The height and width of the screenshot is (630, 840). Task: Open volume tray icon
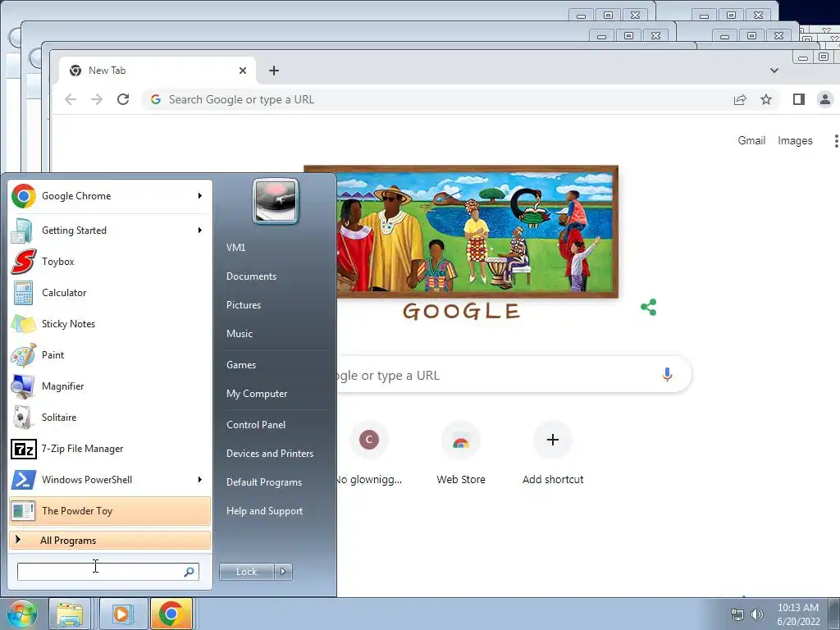(x=757, y=614)
